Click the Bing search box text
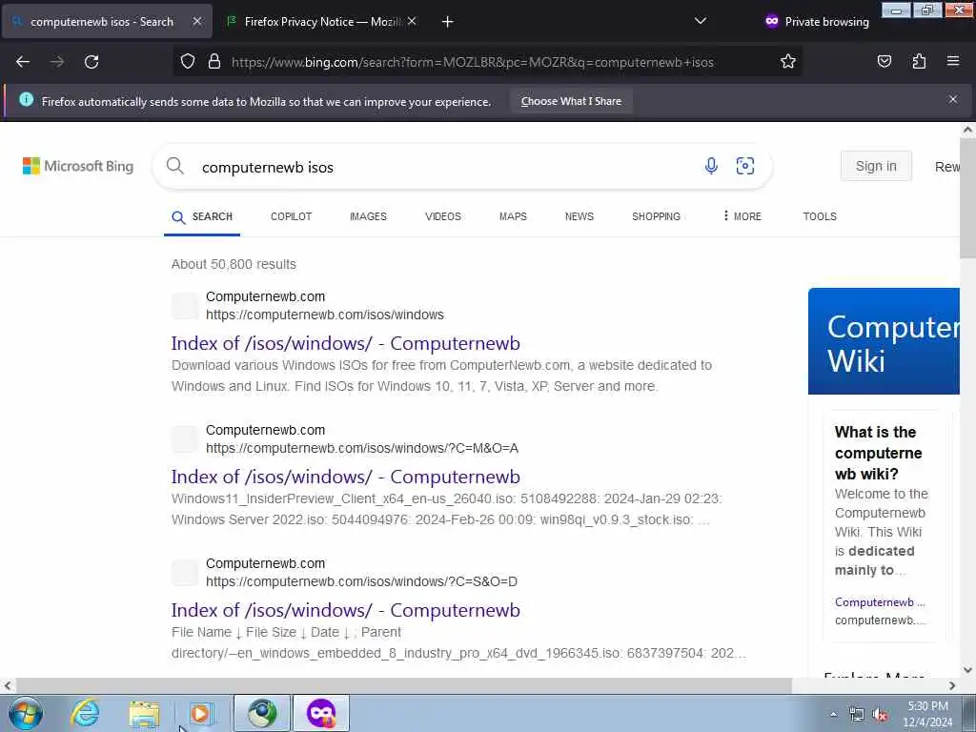The width and height of the screenshot is (976, 732). pos(268,168)
